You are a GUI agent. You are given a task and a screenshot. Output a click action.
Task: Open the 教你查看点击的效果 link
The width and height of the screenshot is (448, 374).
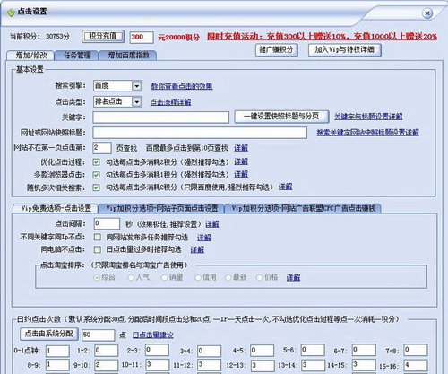182,86
